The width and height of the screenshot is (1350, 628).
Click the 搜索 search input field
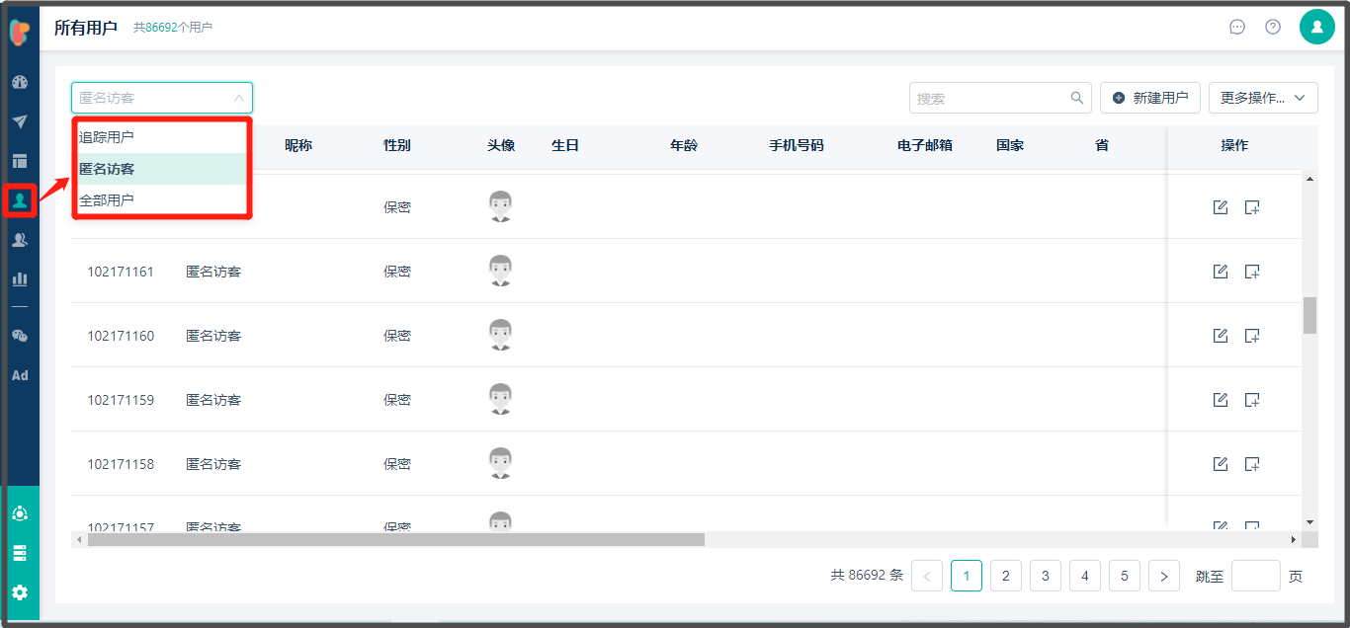pyautogui.click(x=988, y=98)
